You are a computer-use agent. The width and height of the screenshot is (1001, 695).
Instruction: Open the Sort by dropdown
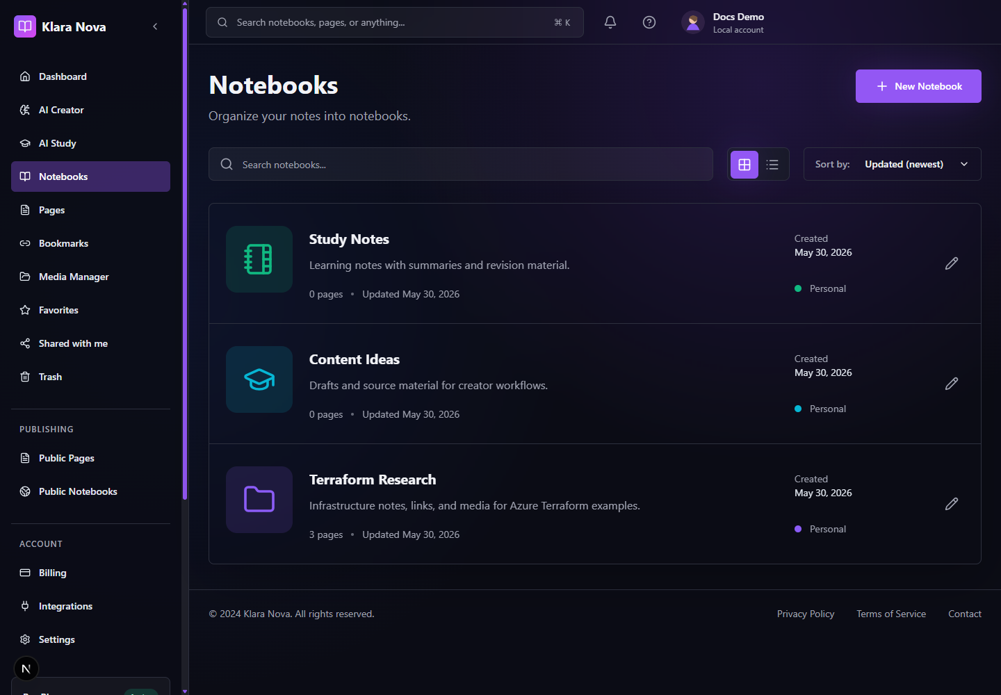pyautogui.click(x=893, y=164)
